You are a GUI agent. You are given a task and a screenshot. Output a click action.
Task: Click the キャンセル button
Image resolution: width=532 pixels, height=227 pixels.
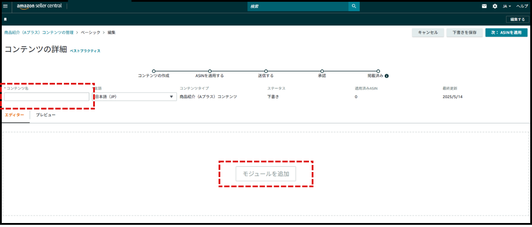pos(428,32)
